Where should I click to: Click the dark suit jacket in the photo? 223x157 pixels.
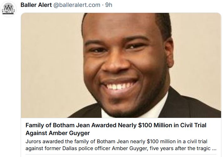click(194, 100)
